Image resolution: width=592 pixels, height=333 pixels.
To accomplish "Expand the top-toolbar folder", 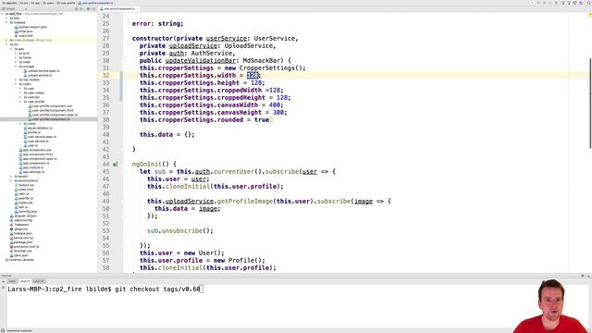I will [x=16, y=80].
